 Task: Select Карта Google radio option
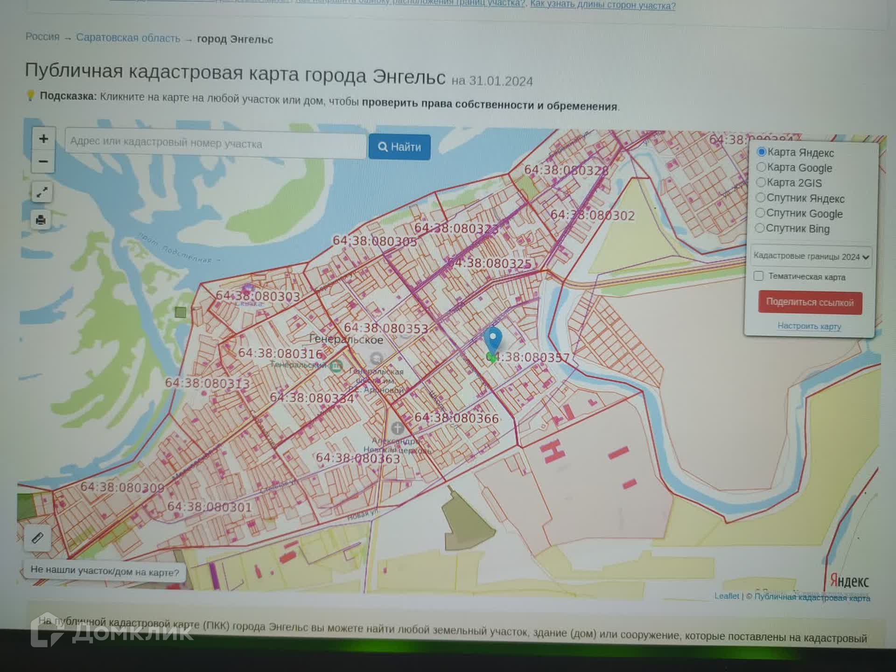click(761, 167)
